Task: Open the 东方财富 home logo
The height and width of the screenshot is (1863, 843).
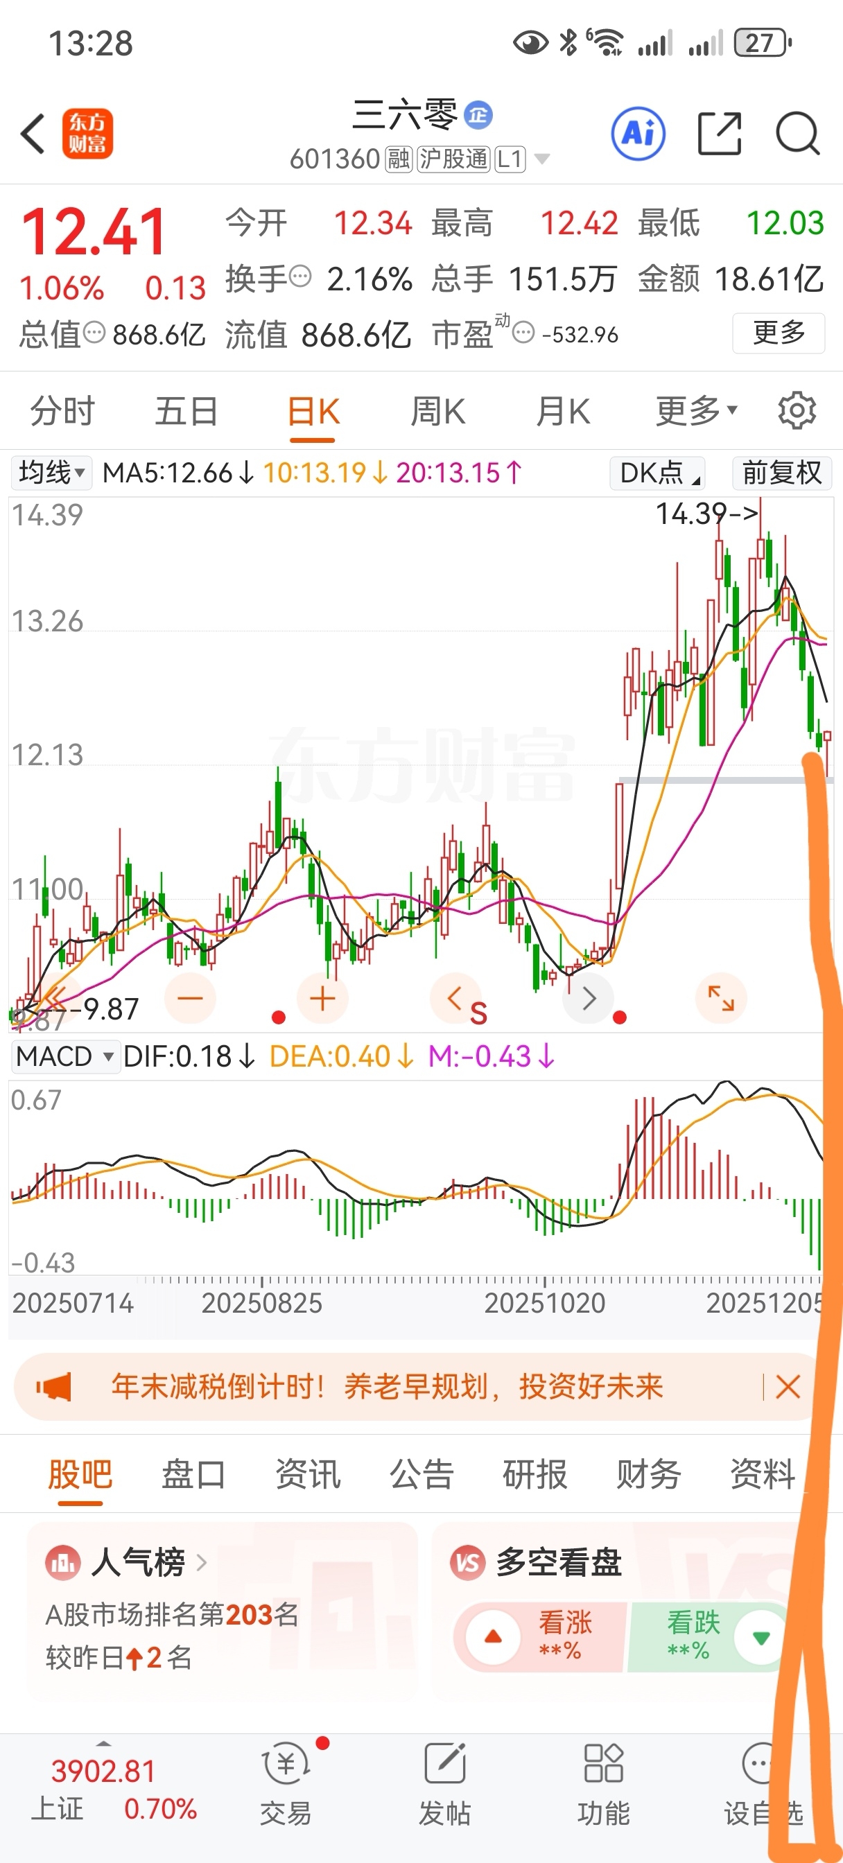Action: (87, 134)
